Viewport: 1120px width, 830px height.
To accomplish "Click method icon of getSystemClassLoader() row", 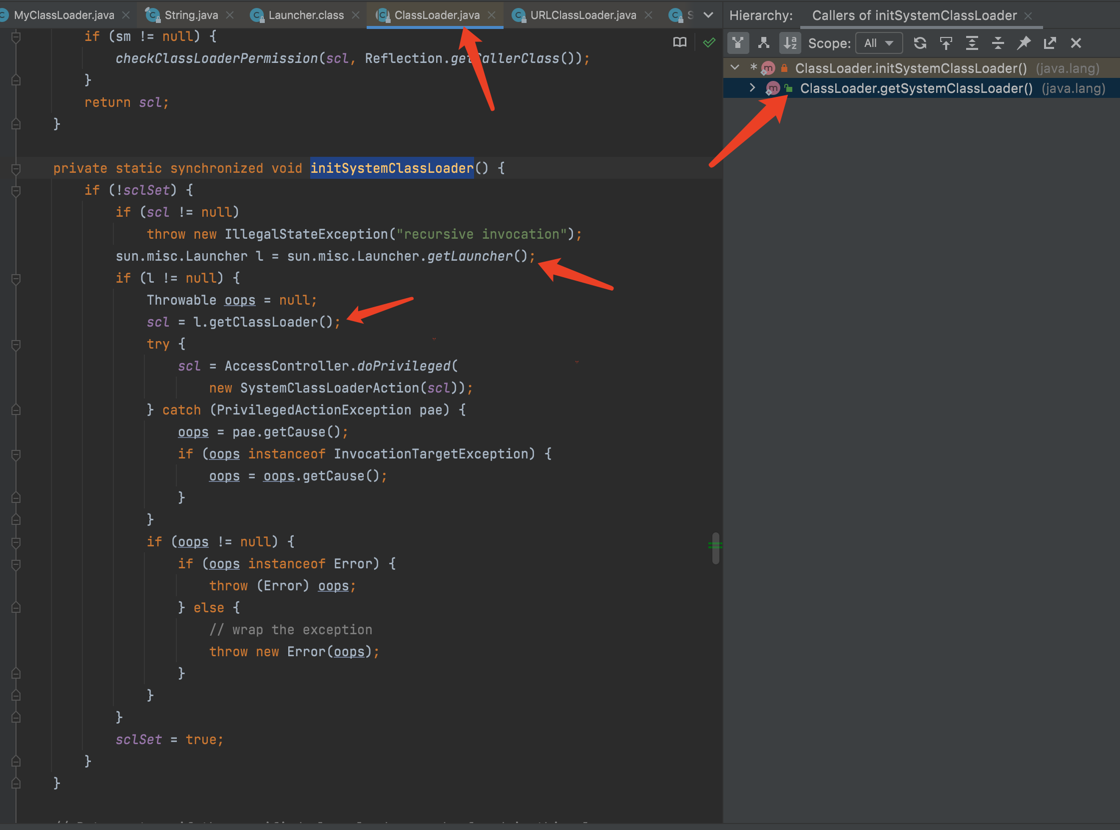I will [772, 88].
